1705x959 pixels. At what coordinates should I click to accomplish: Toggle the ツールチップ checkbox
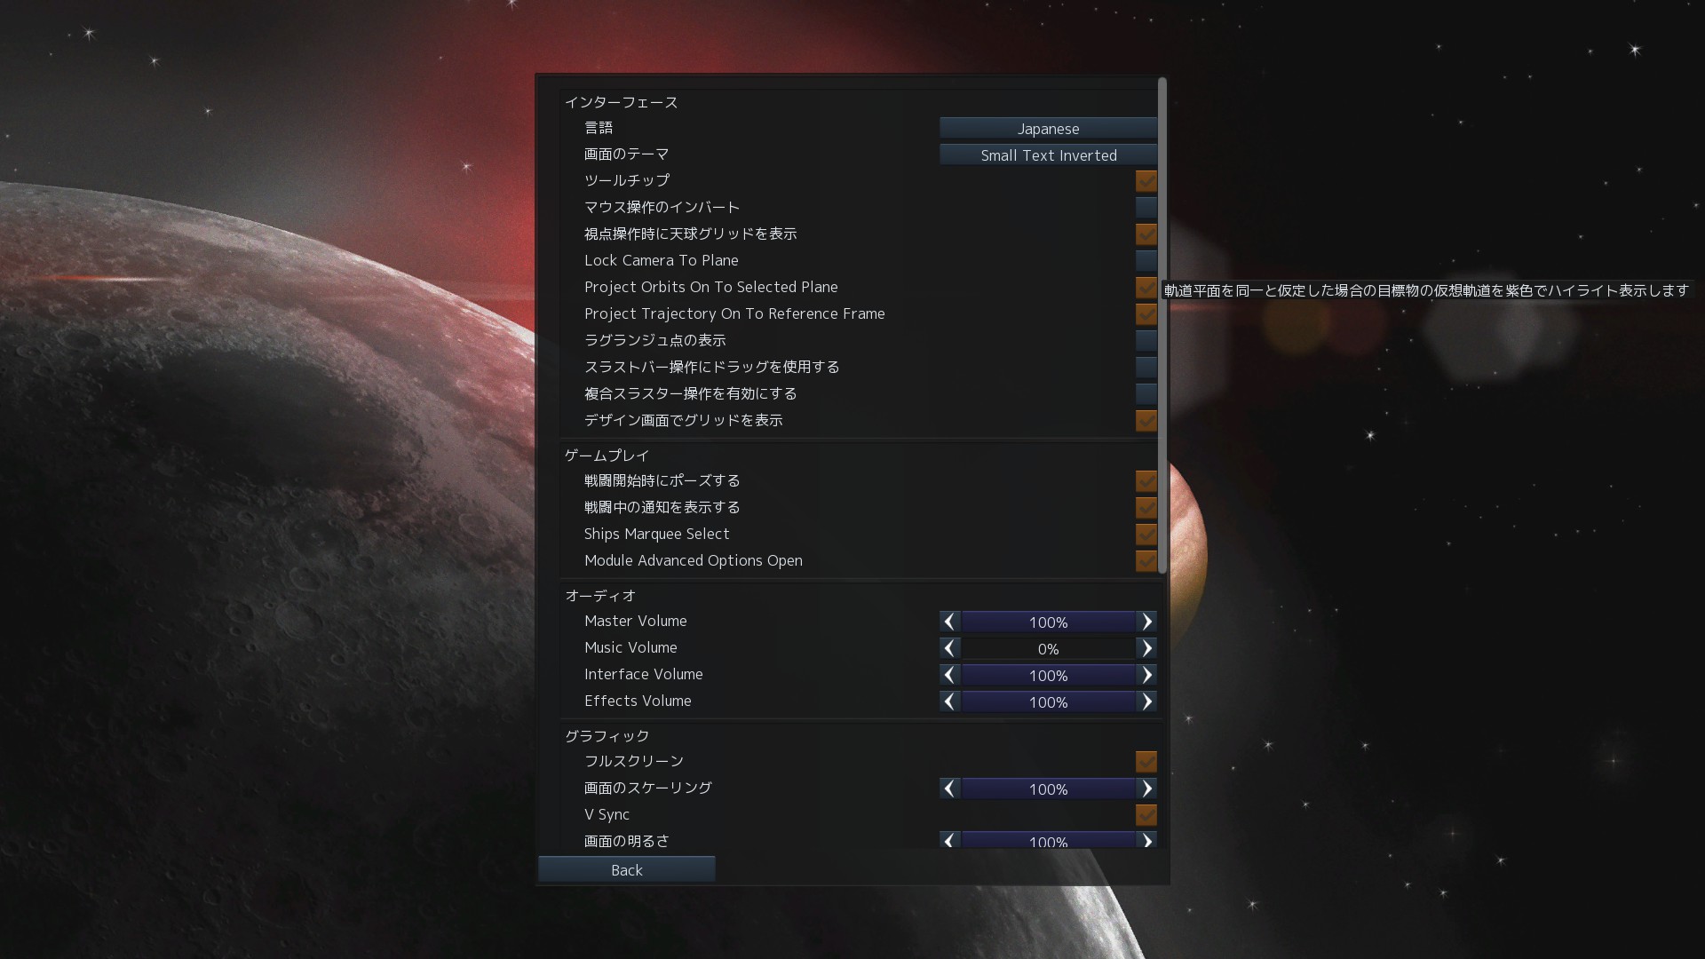(x=1146, y=181)
